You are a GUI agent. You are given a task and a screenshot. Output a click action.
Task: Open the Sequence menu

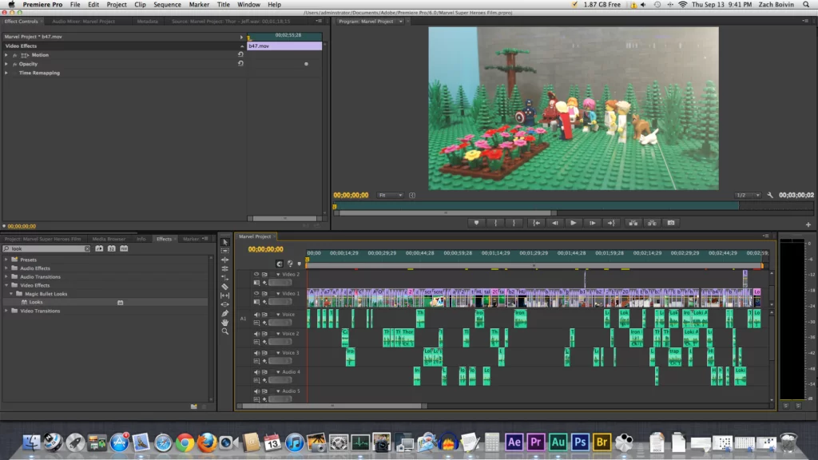point(167,4)
